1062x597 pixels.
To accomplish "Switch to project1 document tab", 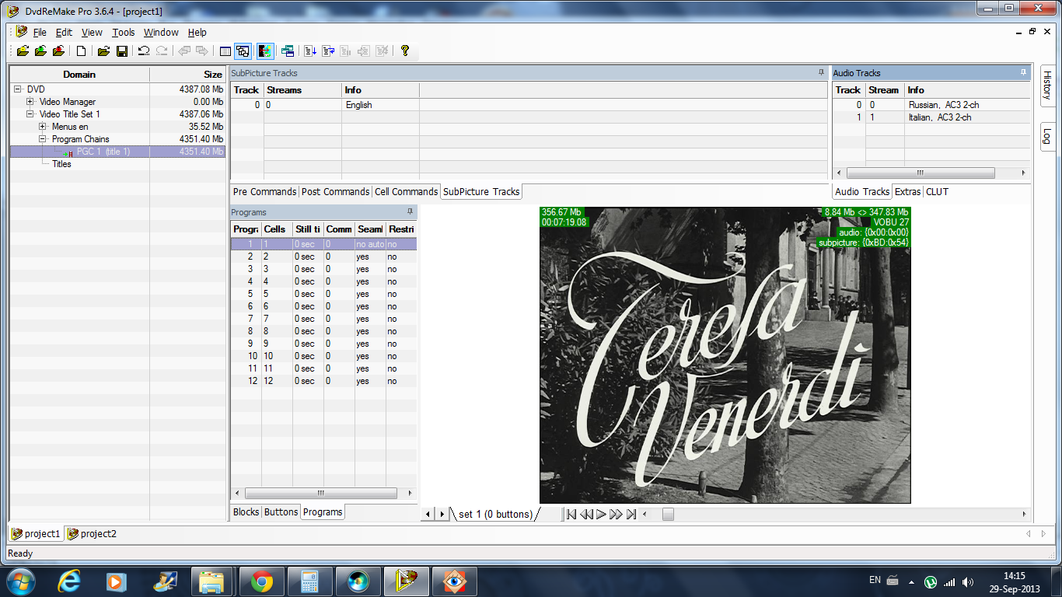I will [36, 534].
